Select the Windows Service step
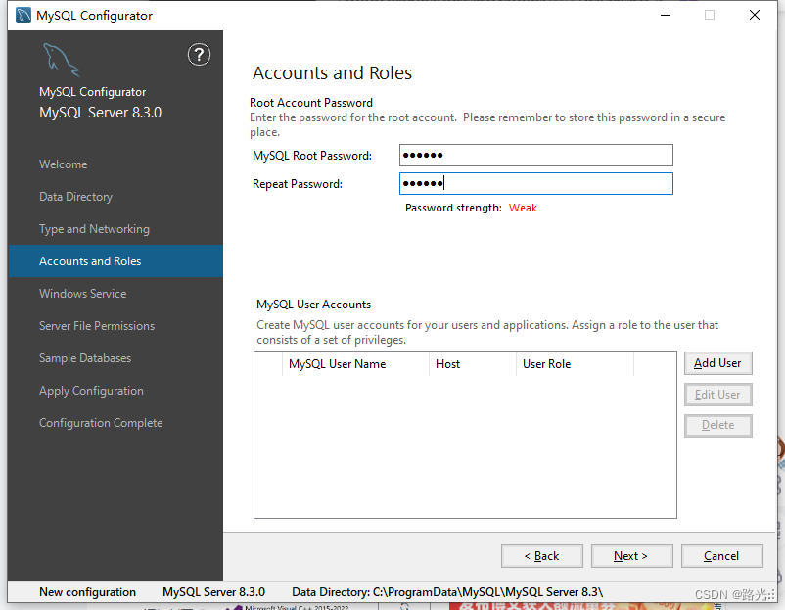Viewport: 785px width, 610px height. pos(82,293)
